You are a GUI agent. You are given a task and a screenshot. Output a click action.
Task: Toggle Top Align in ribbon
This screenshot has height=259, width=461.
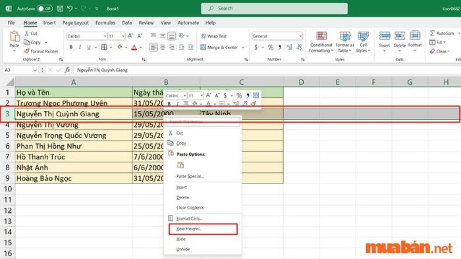click(x=153, y=35)
